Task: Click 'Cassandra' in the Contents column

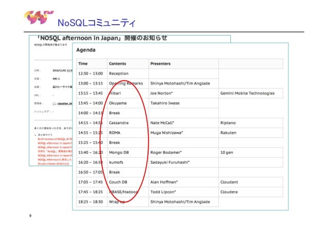Action: (x=119, y=123)
